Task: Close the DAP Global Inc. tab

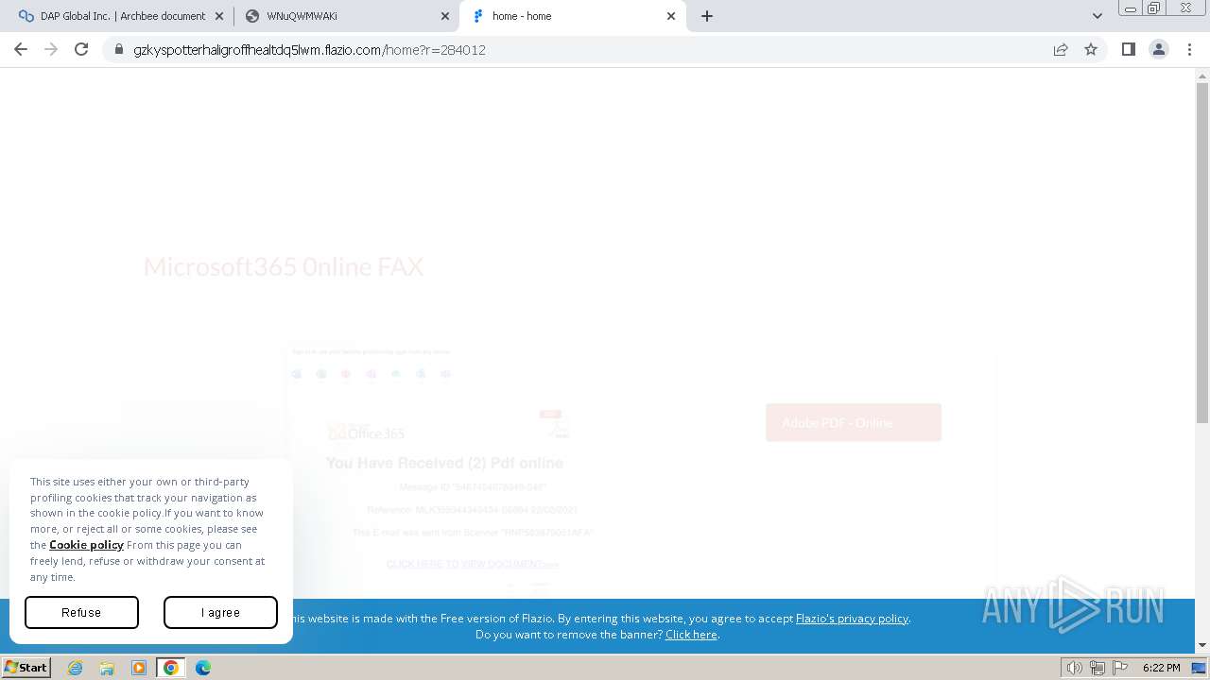Action: click(x=219, y=16)
